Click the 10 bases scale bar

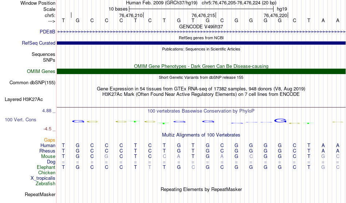[x=201, y=9]
